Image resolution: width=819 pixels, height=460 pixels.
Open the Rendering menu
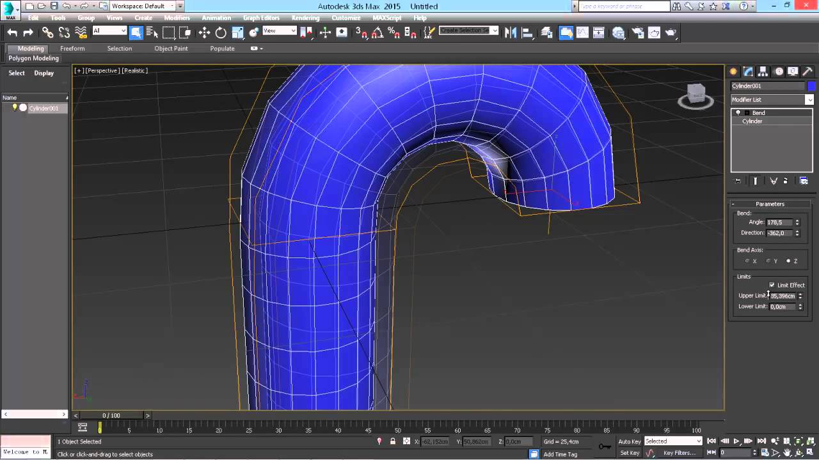[x=305, y=18]
